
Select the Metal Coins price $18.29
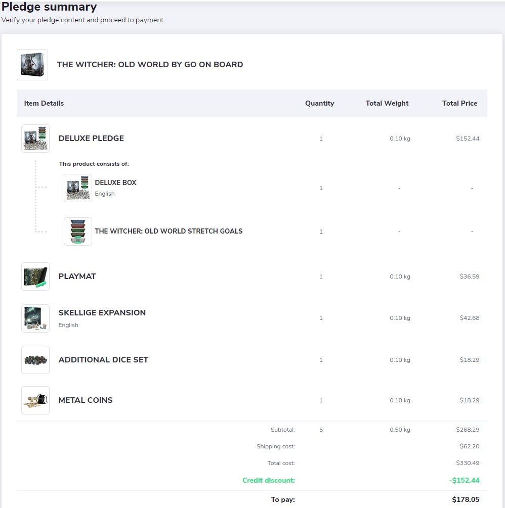pyautogui.click(x=469, y=400)
